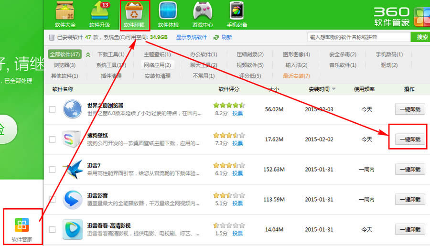The image size is (430, 246).
Task: Check the box for 搜狗壁纸
Action: [x=52, y=139]
